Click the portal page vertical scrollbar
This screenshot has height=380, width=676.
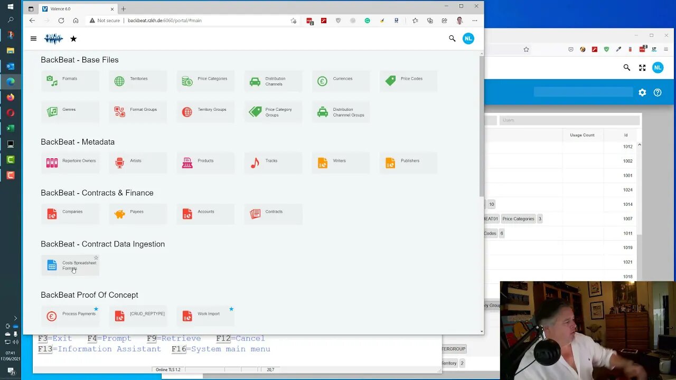pyautogui.click(x=481, y=126)
